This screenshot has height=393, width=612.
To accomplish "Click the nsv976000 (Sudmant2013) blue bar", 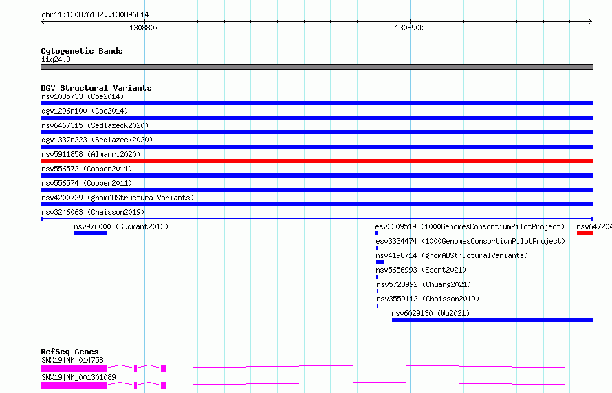I will 90,233.
